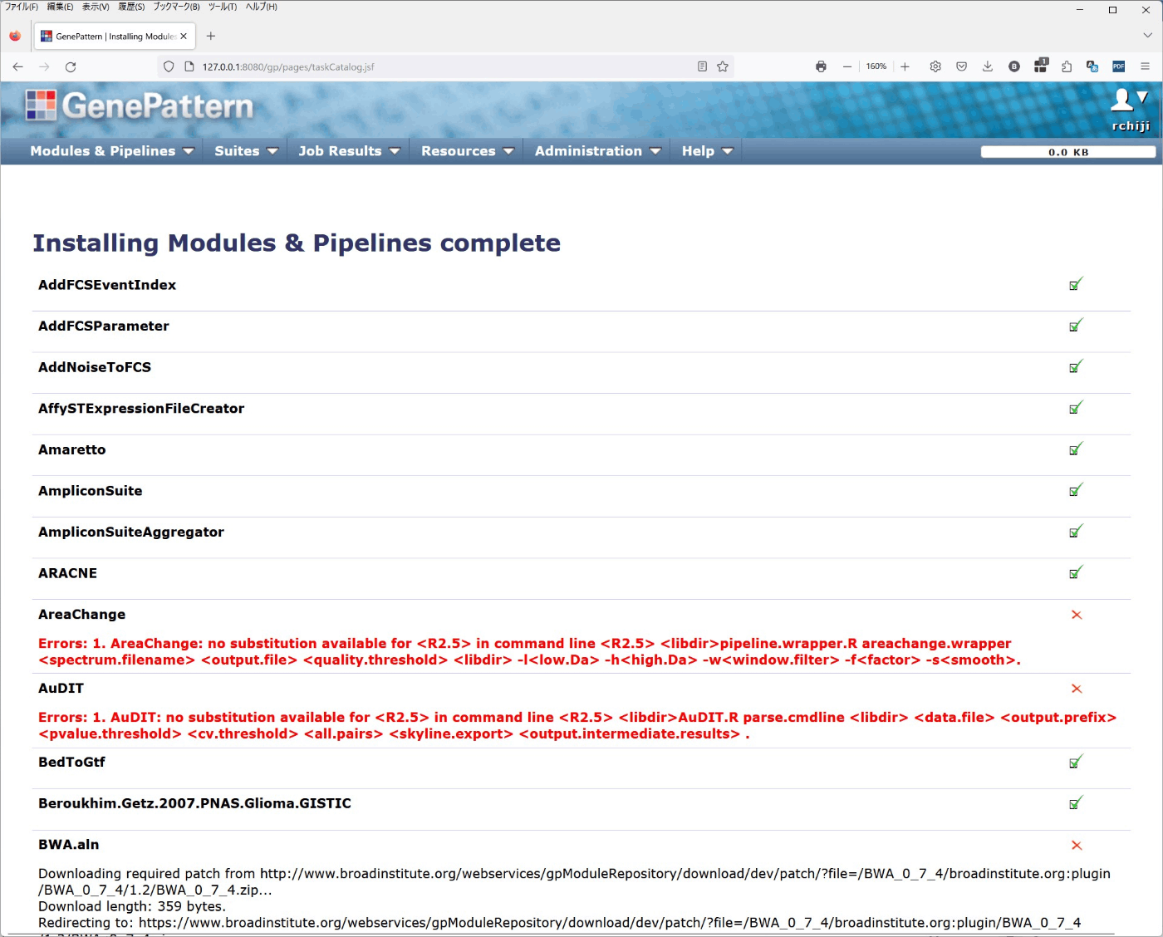
Task: Open the downloads panel icon
Action: tap(988, 66)
